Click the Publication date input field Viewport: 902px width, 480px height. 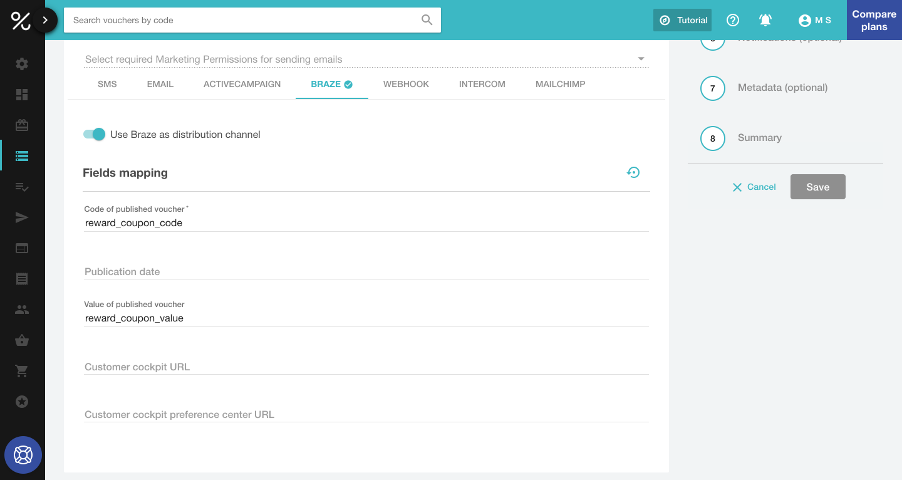click(x=366, y=271)
